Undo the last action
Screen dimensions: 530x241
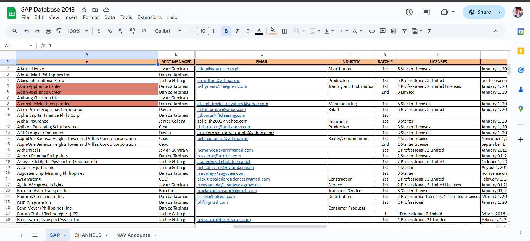coord(27,31)
